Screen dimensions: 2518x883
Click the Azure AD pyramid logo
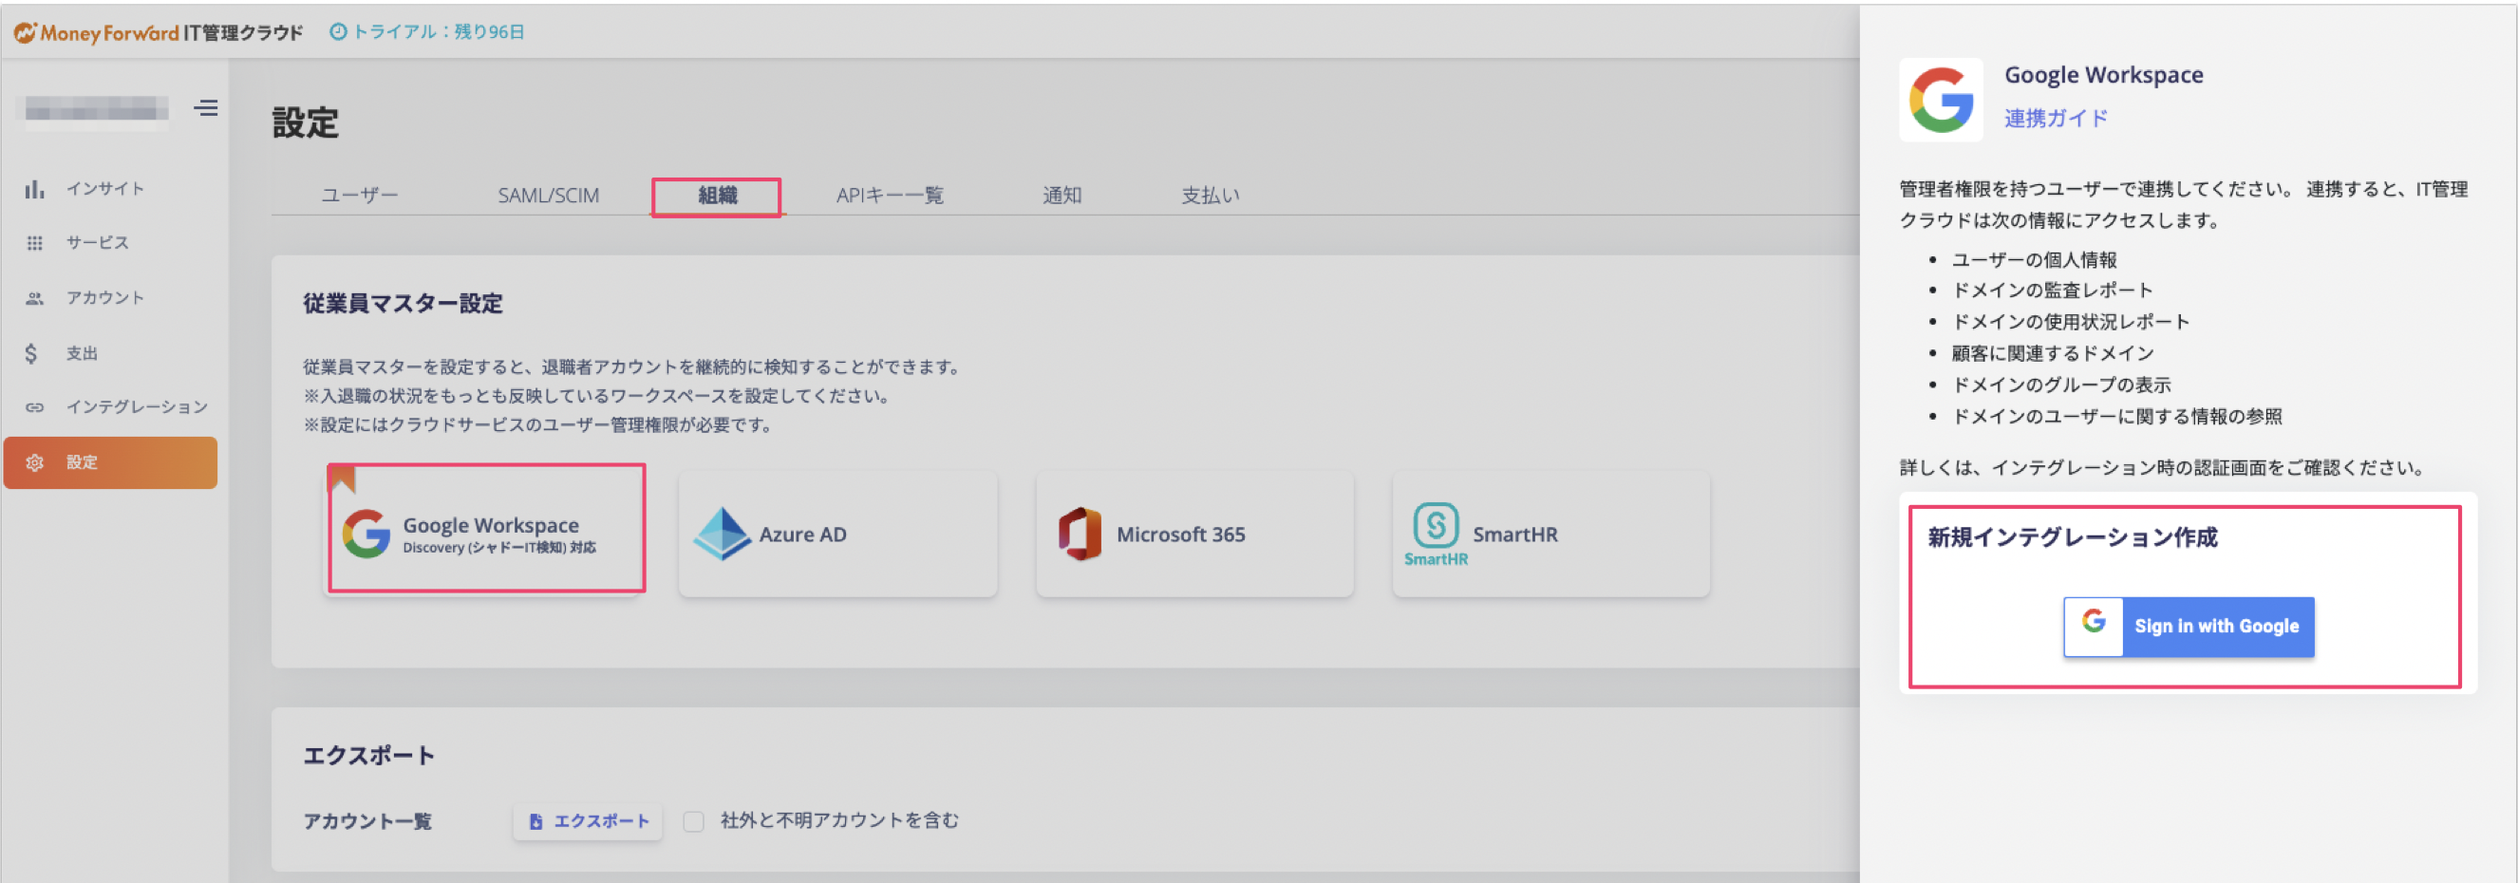tap(722, 534)
